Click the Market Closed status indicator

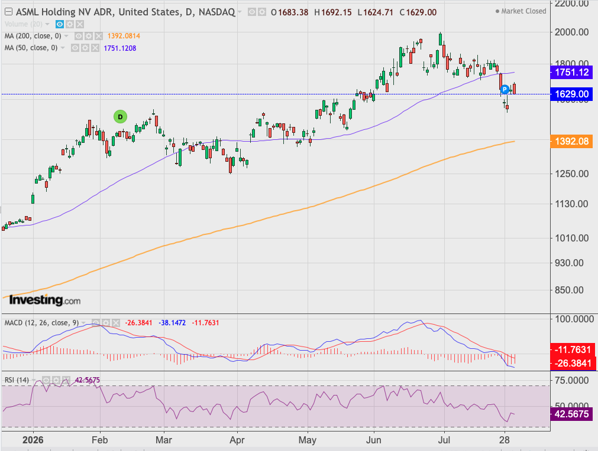(521, 11)
